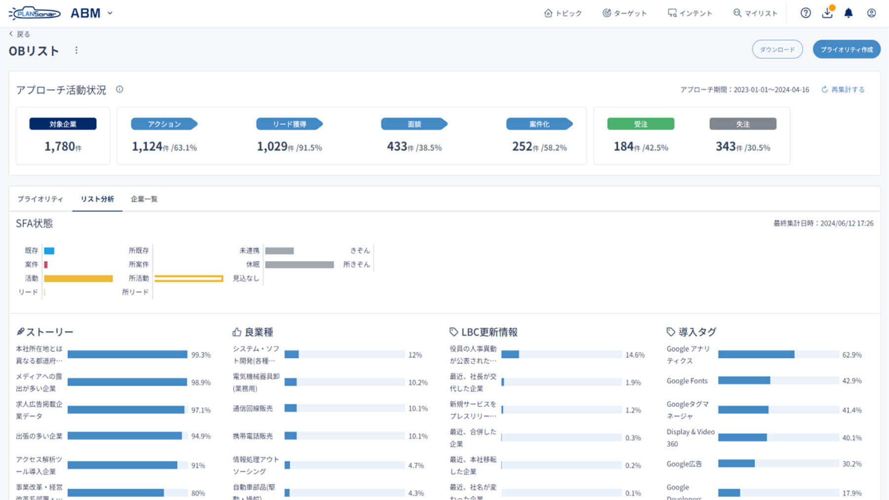The width and height of the screenshot is (889, 500).
Task: Open the notifications bell
Action: [x=849, y=13]
